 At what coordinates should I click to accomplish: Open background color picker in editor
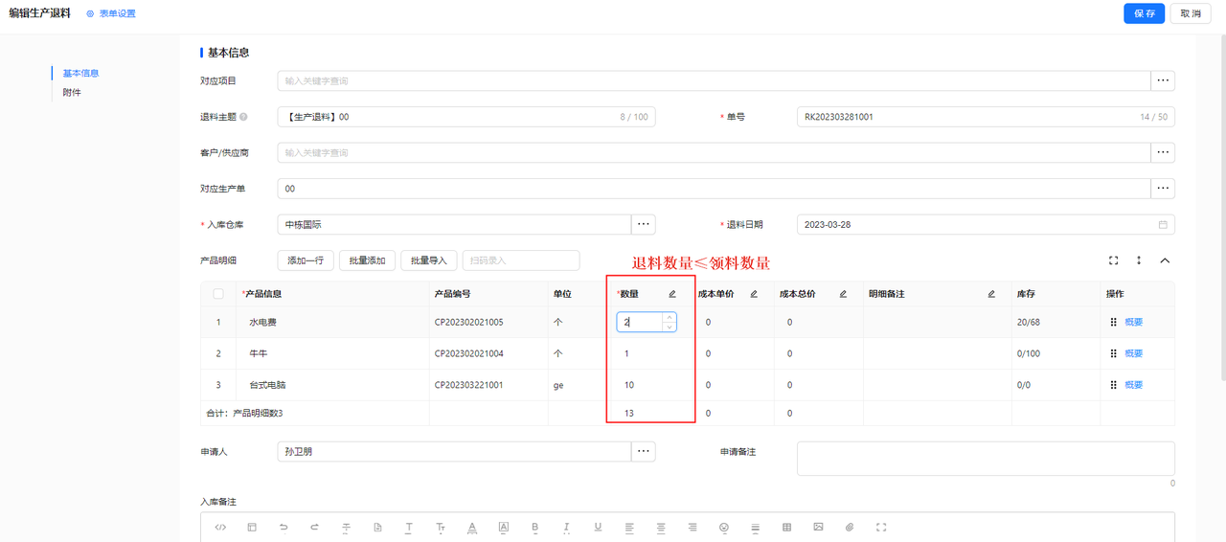[504, 527]
